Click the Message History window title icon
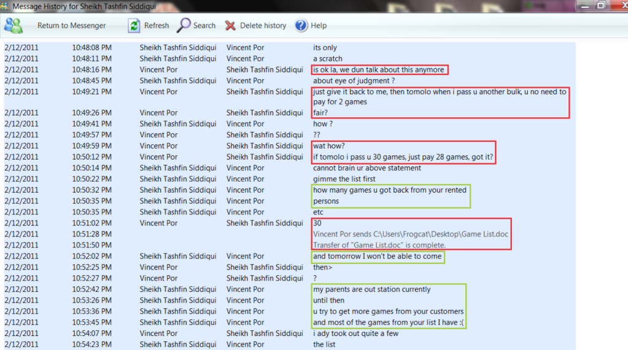Viewport: 628px width, 350px height. tap(6, 5)
